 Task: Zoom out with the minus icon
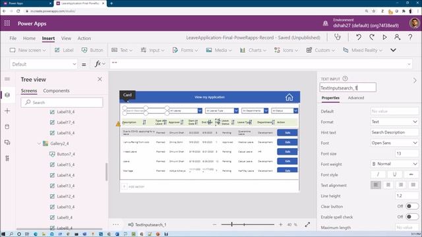tap(214, 224)
